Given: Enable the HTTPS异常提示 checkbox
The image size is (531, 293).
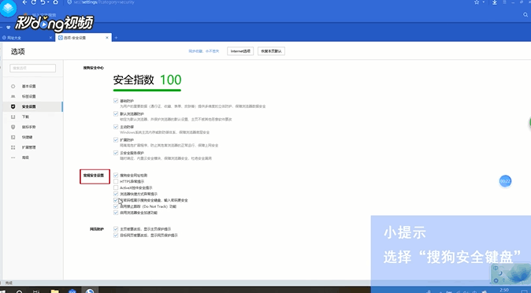Looking at the screenshot, I should 116,181.
